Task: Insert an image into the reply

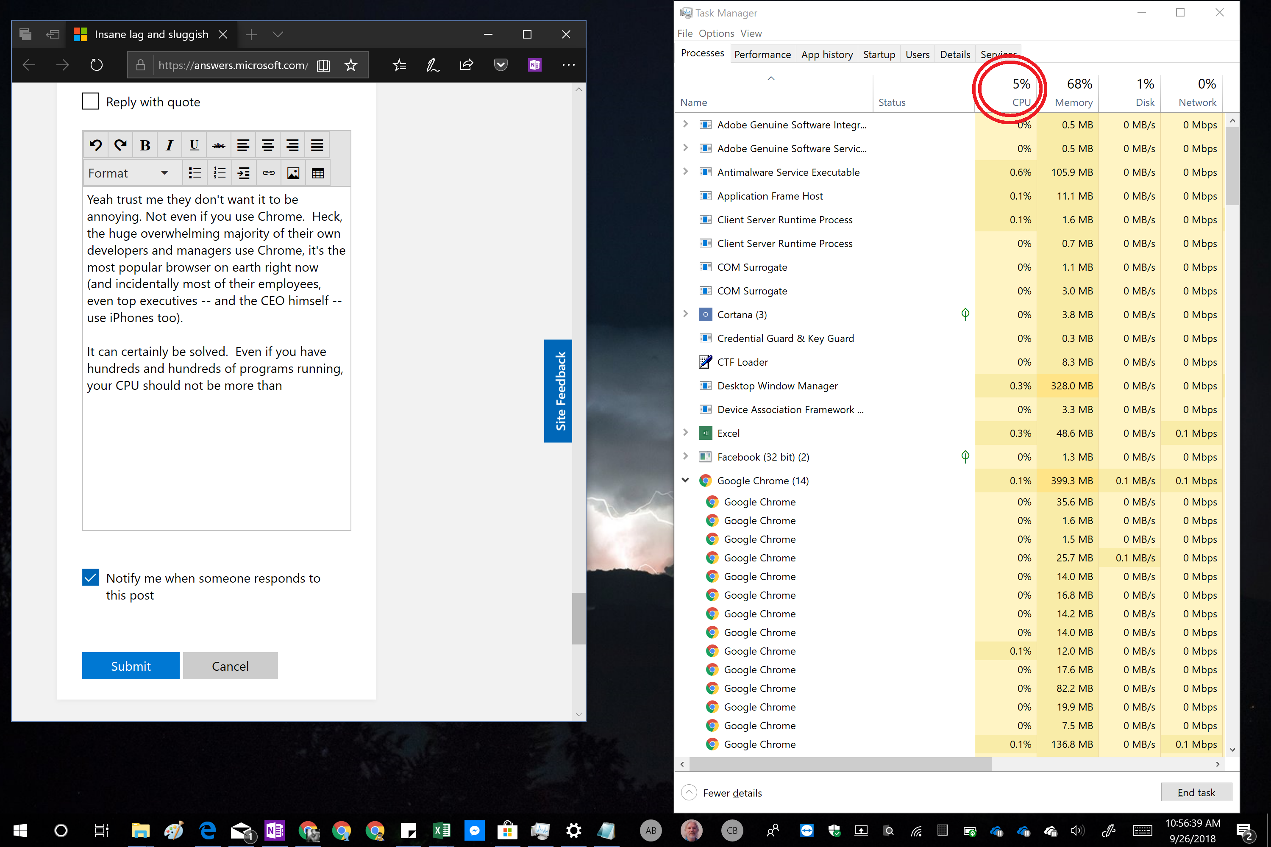Action: [293, 173]
